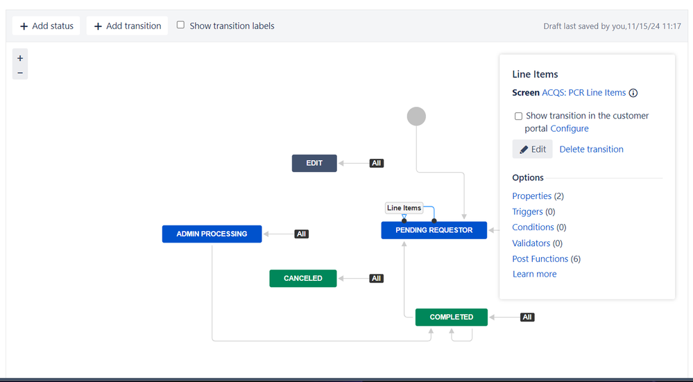693x382 pixels.
Task: Click the initial gray start circle node
Action: 416,116
